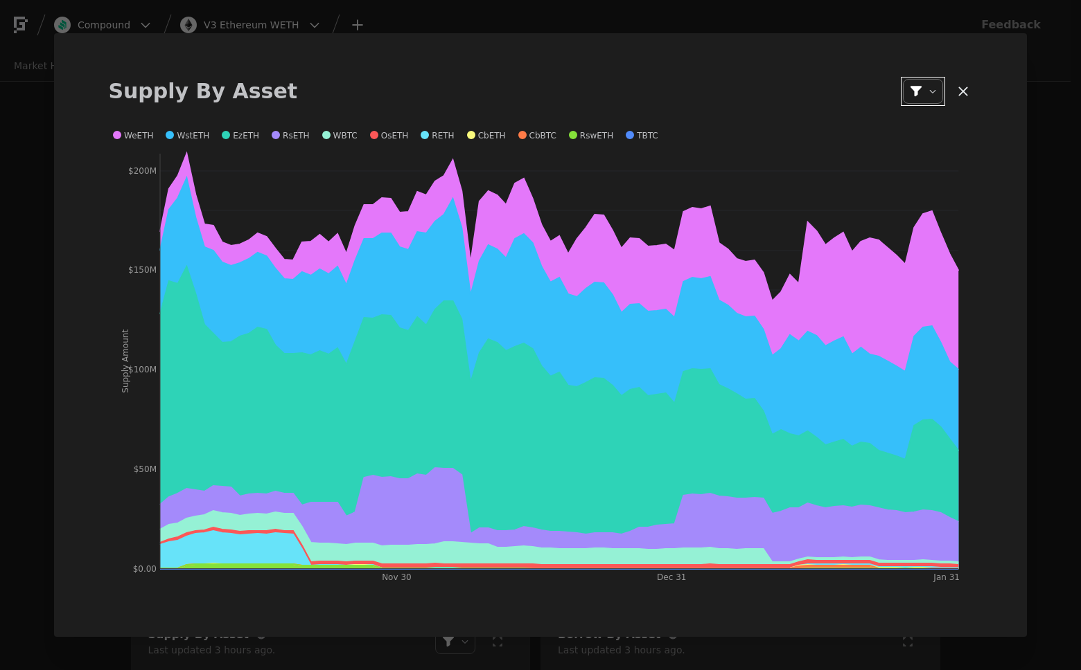The image size is (1081, 670).
Task: Toggle OsETH legend item
Action: pyautogui.click(x=389, y=136)
